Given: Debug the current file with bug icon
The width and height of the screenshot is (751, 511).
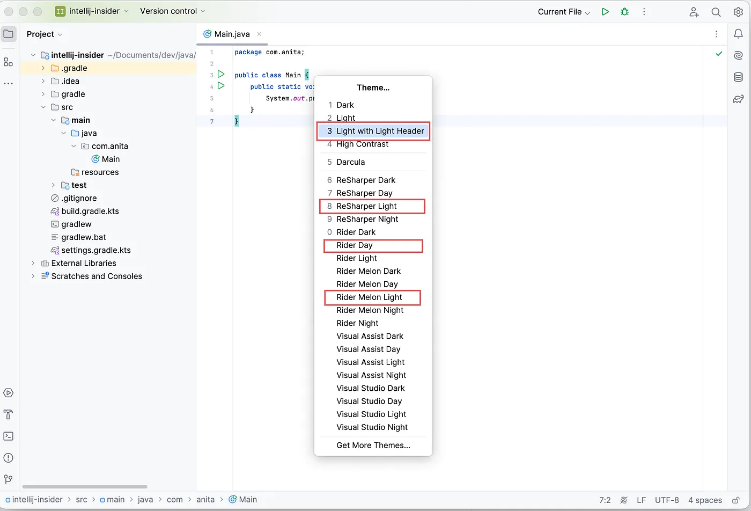Looking at the screenshot, I should point(624,11).
